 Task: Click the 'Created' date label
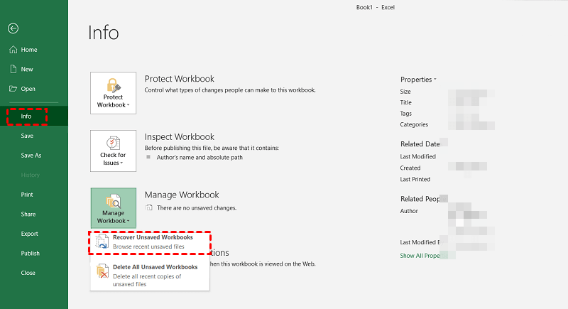[x=410, y=168]
